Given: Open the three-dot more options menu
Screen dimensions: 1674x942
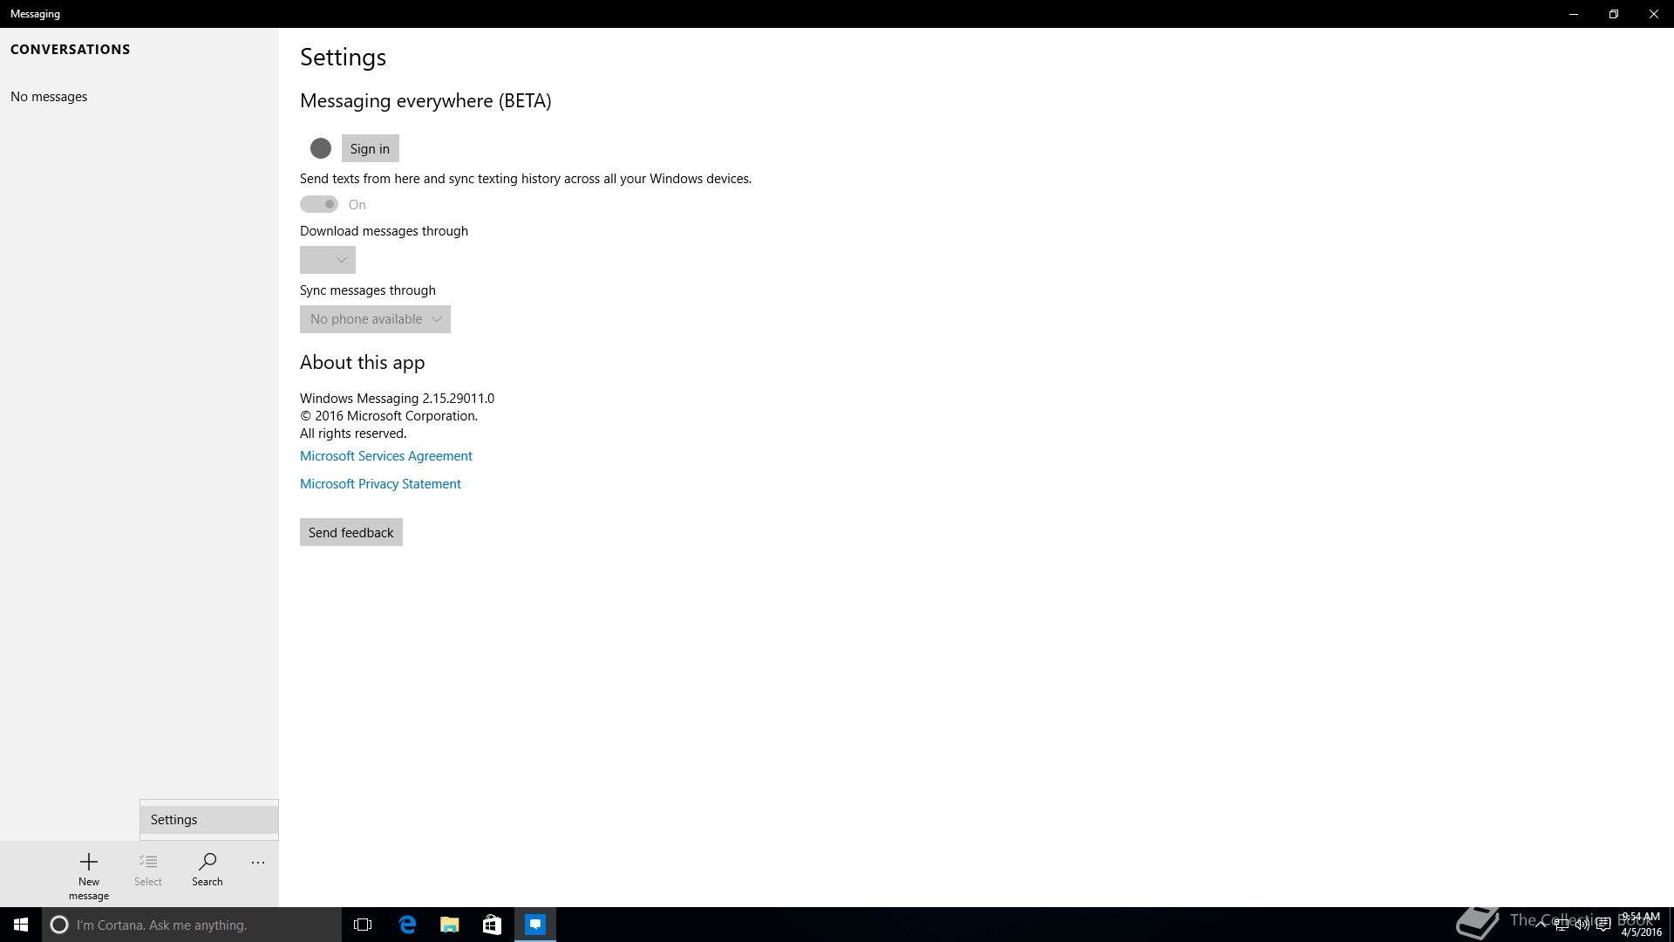Looking at the screenshot, I should tap(258, 863).
